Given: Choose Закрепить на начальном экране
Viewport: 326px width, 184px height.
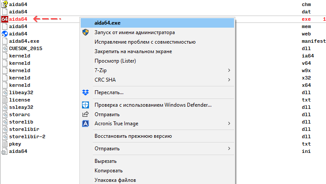Looking at the screenshot, I should tap(157, 51).
